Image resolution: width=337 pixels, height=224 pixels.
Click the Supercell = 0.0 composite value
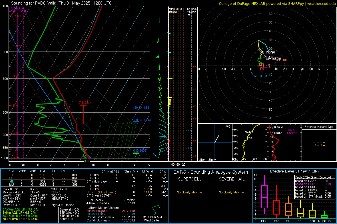[x=69, y=209]
